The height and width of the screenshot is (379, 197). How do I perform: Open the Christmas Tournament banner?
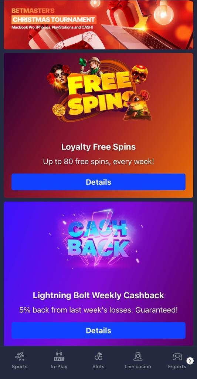click(98, 25)
